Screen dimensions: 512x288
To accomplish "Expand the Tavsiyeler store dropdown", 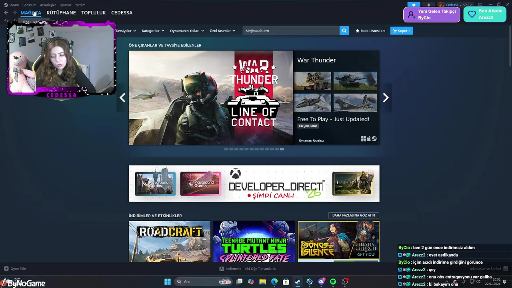I will pos(126,31).
